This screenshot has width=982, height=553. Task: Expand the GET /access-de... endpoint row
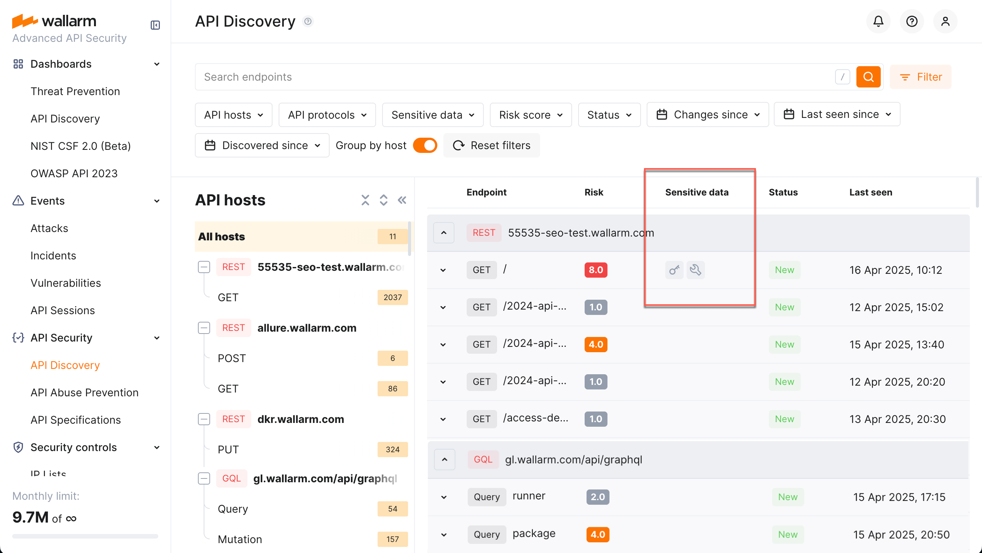point(443,419)
